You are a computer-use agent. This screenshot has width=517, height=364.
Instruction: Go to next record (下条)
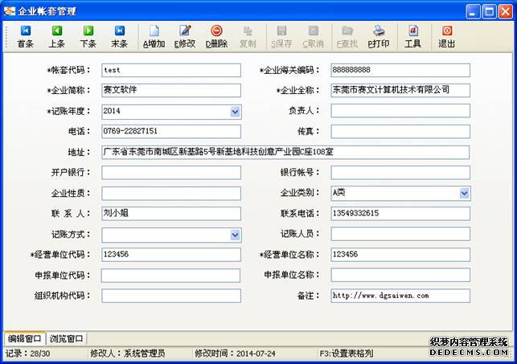pos(88,36)
